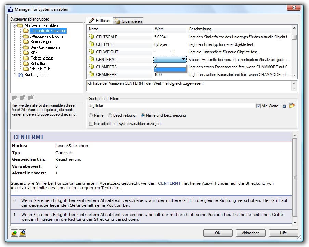Viewport: 309px width, 247px height.
Task: Click the OK button
Action: click(x=218, y=233)
